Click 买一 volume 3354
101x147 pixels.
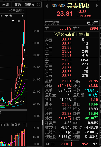tap(84, 60)
